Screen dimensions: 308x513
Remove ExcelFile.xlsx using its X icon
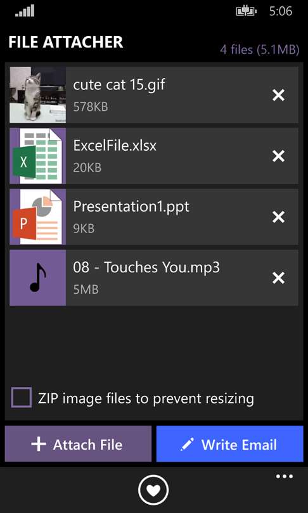click(x=278, y=156)
